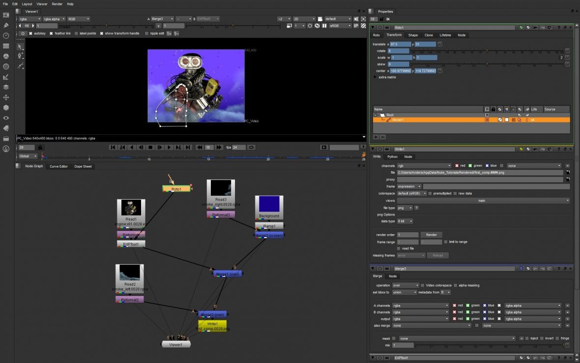Image resolution: width=580 pixels, height=363 pixels.
Task: Select the yellow Write1 node
Action: pos(212,326)
